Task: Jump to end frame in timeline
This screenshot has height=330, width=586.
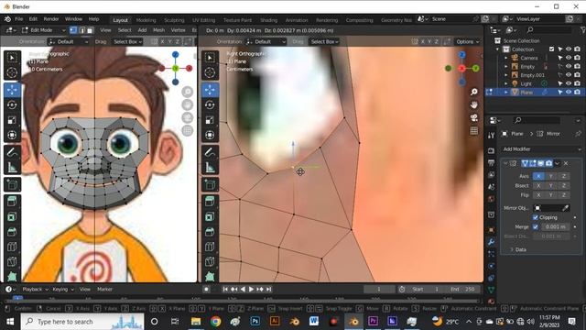Action: (x=268, y=290)
